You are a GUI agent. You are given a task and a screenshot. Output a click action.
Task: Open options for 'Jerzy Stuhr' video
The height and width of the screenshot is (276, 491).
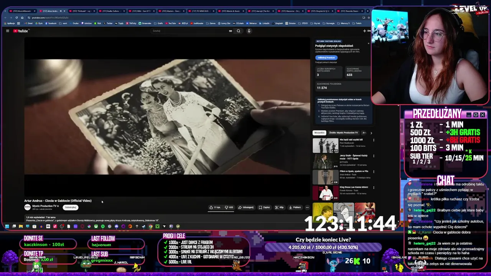point(374,156)
